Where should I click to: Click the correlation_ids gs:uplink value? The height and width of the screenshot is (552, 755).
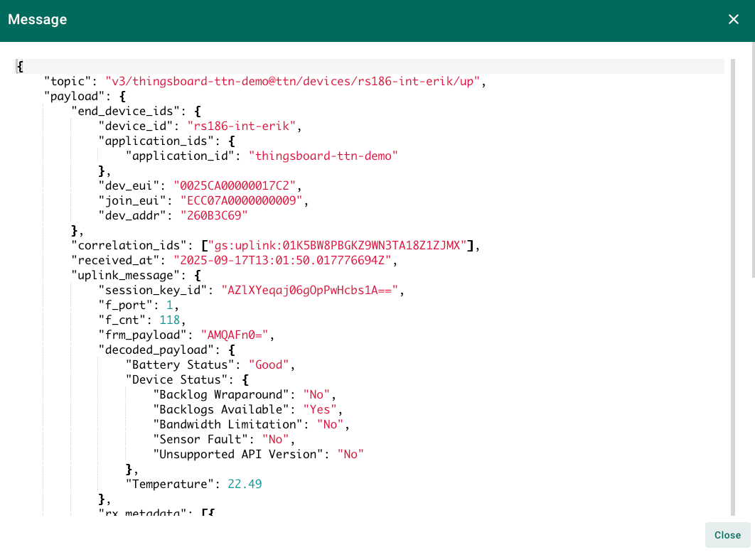(338, 245)
